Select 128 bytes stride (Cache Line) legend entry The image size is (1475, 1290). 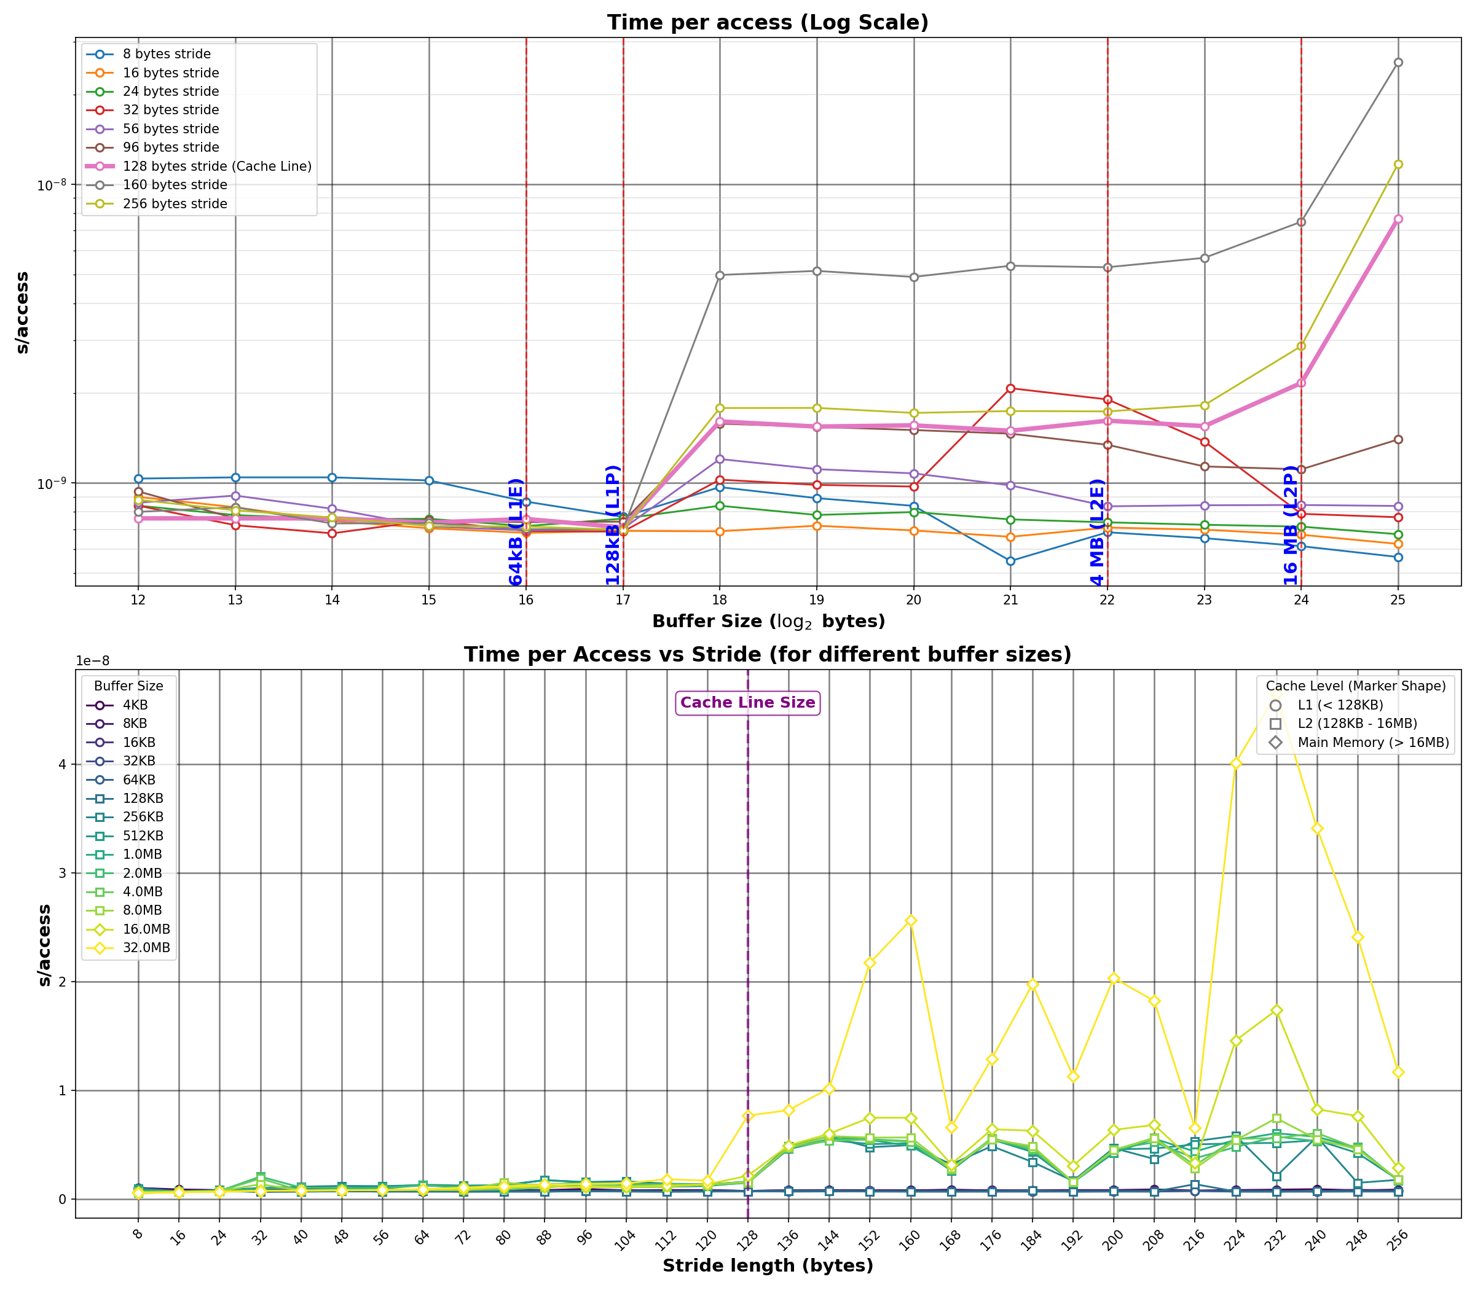click(217, 166)
